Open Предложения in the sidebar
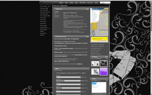The image size is (152, 95). pos(44,30)
